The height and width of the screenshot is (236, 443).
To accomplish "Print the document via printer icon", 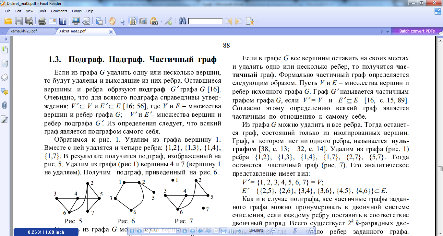I will pyautogui.click(x=42, y=21).
